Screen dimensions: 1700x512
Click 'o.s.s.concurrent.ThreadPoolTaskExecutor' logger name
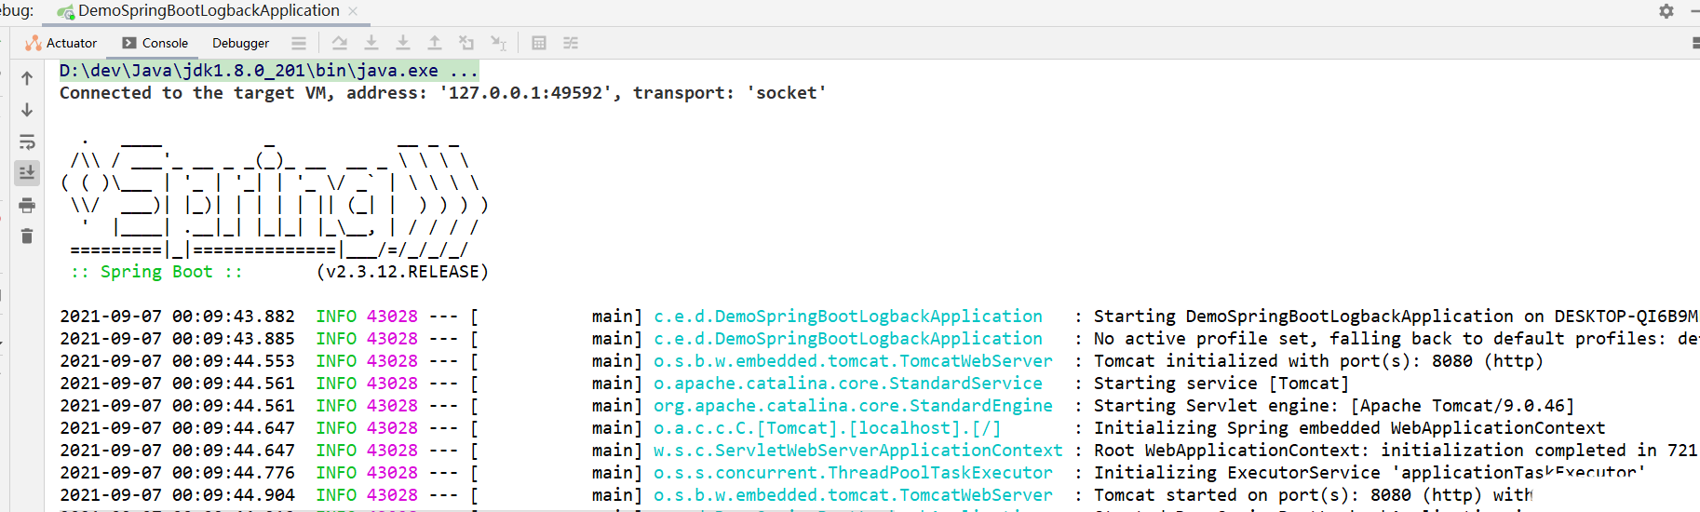pyautogui.click(x=853, y=473)
